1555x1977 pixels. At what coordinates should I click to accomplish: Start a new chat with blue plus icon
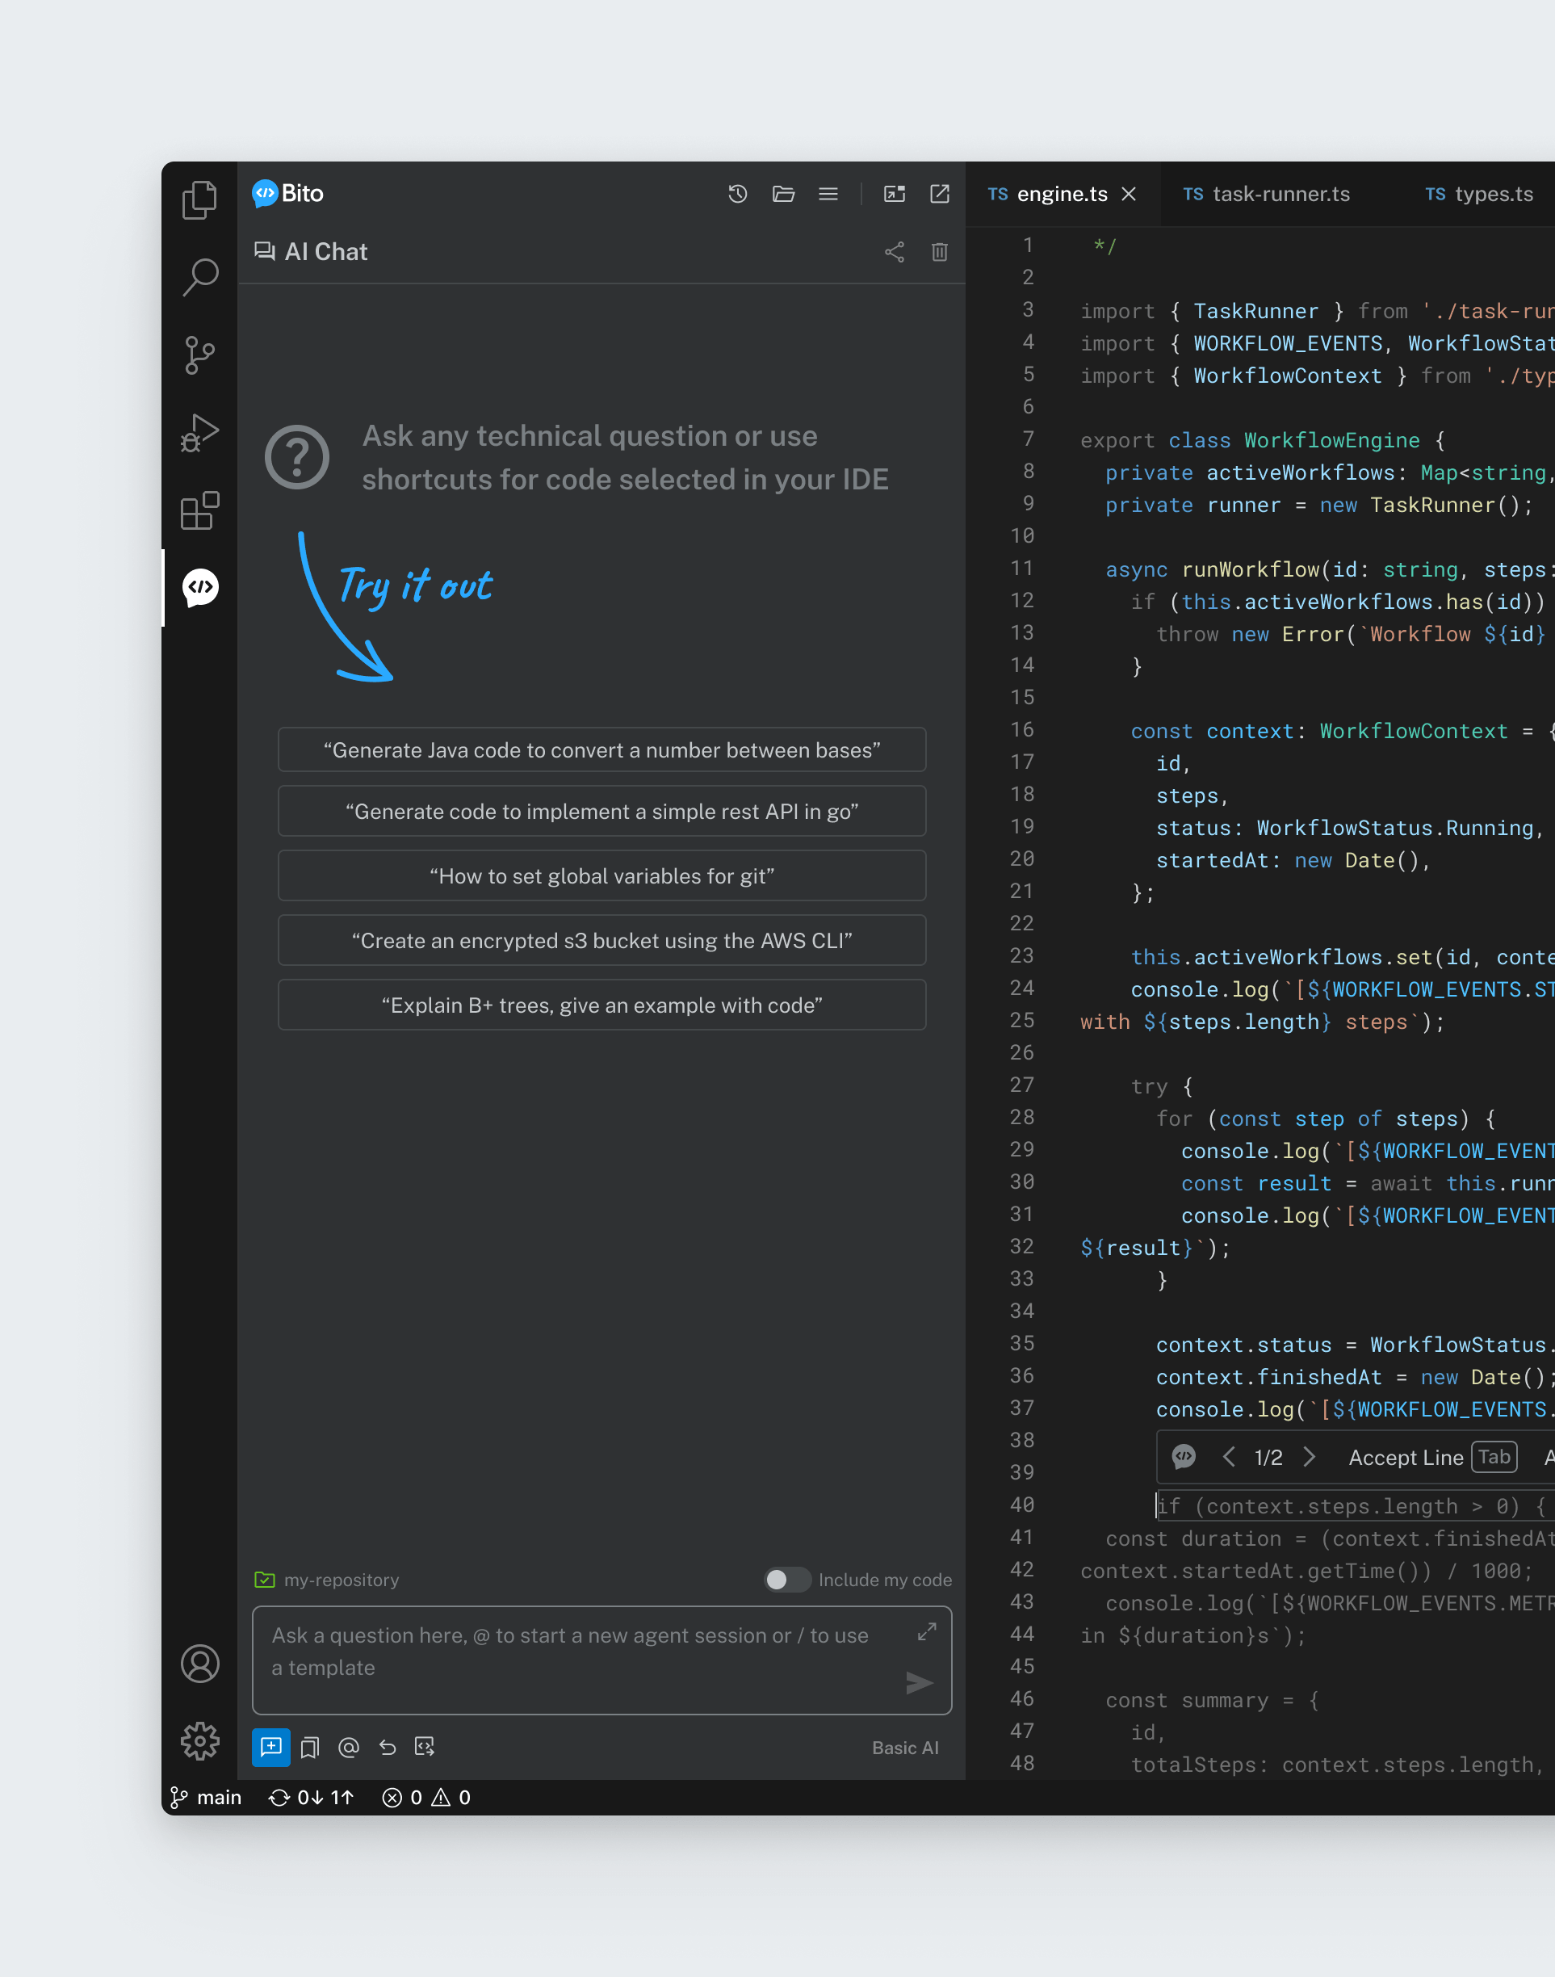pos(270,1747)
